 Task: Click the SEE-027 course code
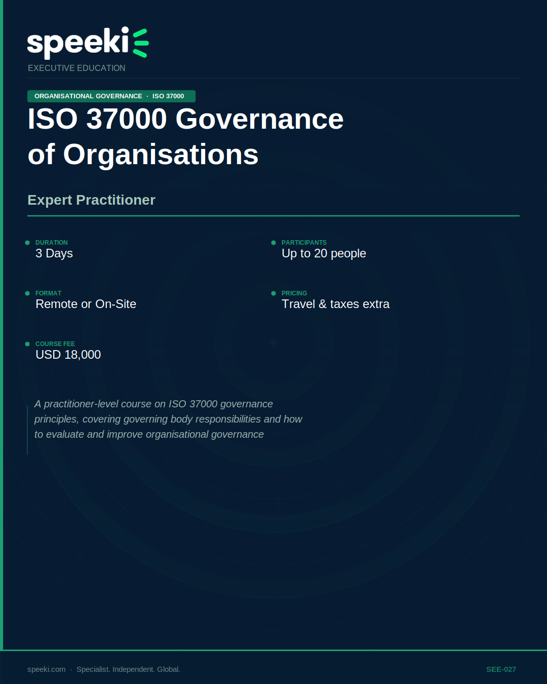point(500,669)
